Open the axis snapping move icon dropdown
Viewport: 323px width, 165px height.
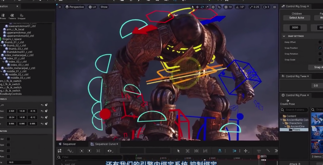pyautogui.click(x=245, y=151)
